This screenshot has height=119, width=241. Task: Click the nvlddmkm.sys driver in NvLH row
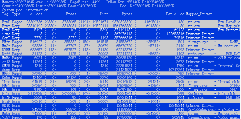(x=201, y=110)
